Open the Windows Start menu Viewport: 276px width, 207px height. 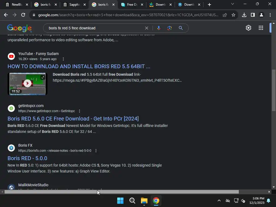[x=120, y=201]
